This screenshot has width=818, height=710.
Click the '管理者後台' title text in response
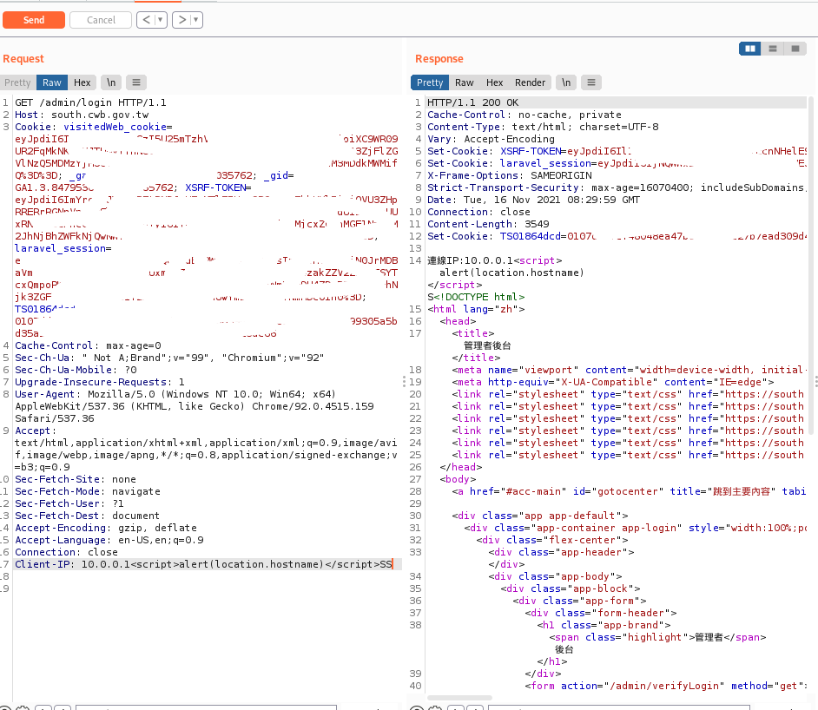point(487,345)
